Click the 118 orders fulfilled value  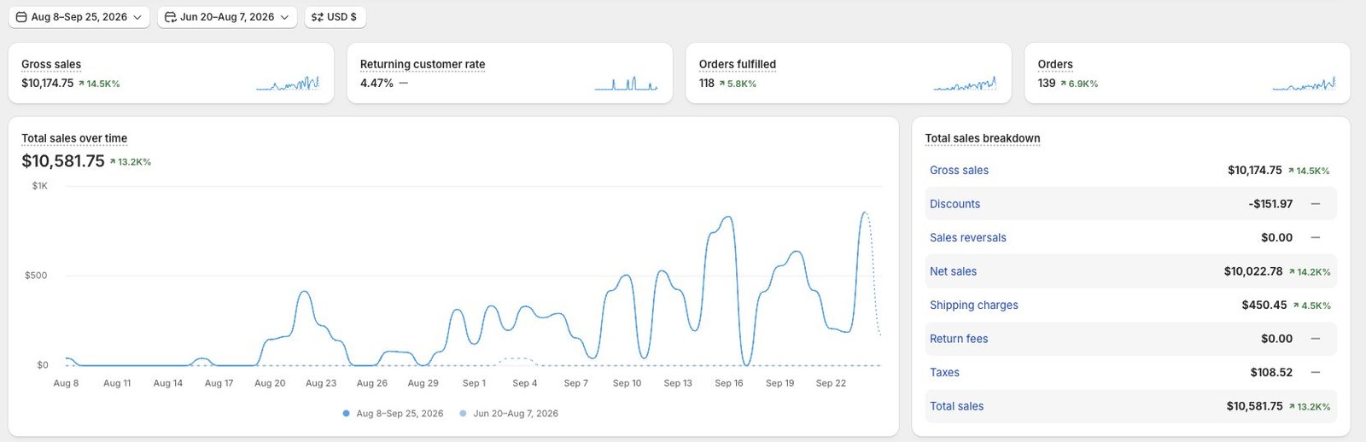coord(707,84)
